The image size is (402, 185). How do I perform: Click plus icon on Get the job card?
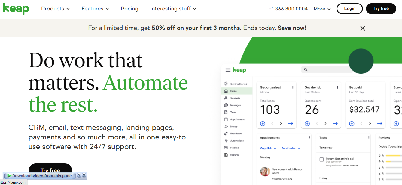click(x=307, y=123)
